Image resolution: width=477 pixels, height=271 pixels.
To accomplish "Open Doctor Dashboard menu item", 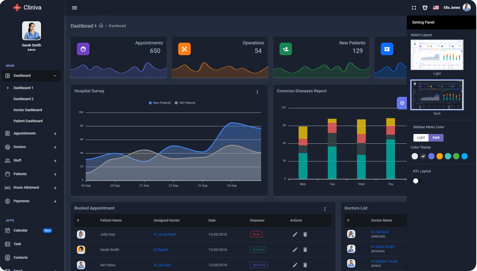I will point(28,110).
